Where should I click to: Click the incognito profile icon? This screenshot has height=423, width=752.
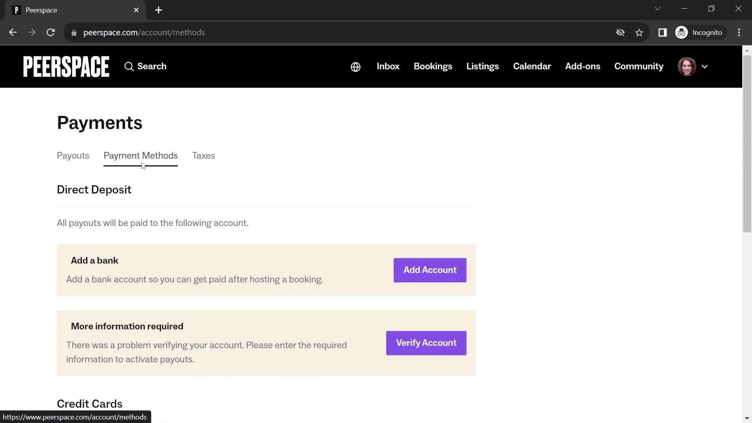point(682,32)
